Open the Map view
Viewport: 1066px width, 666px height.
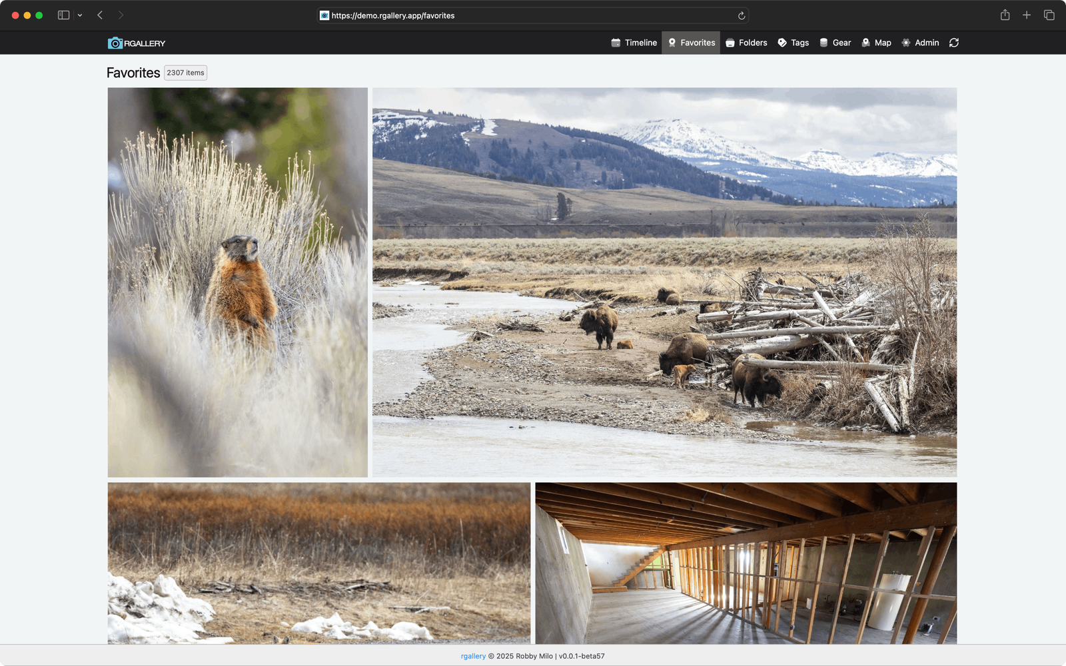click(876, 43)
